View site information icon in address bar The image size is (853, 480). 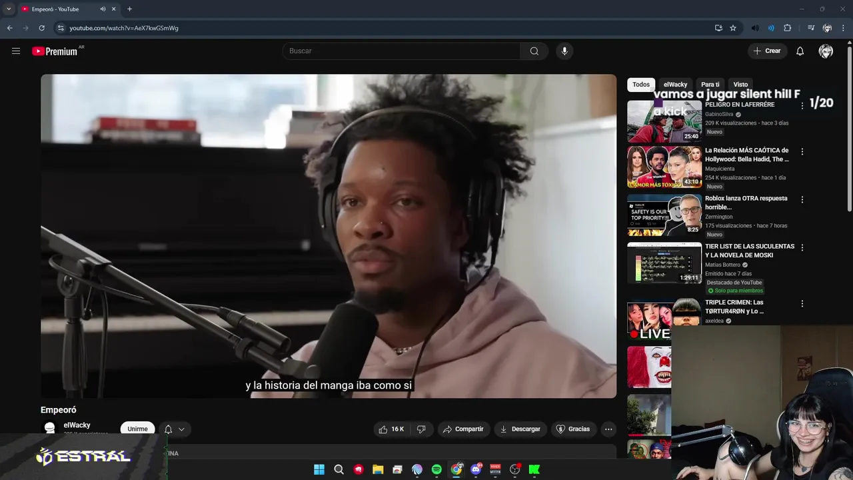tap(61, 28)
